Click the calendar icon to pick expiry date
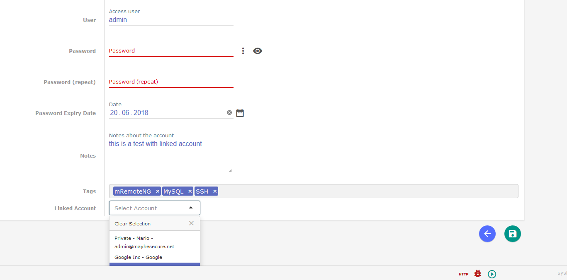Screen dimensions: 567x280 [x=240, y=112]
